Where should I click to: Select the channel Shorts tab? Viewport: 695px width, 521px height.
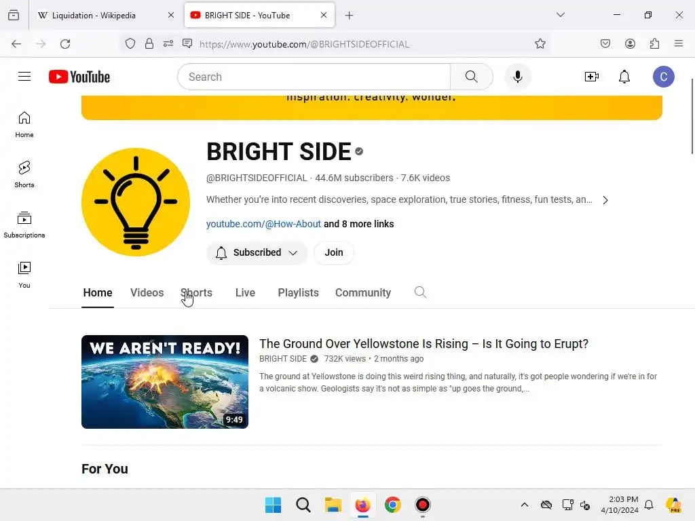pyautogui.click(x=196, y=293)
